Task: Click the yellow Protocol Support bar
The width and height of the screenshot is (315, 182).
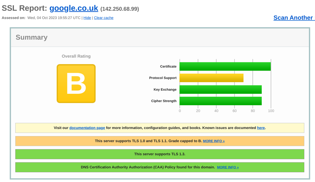Action: [211, 78]
